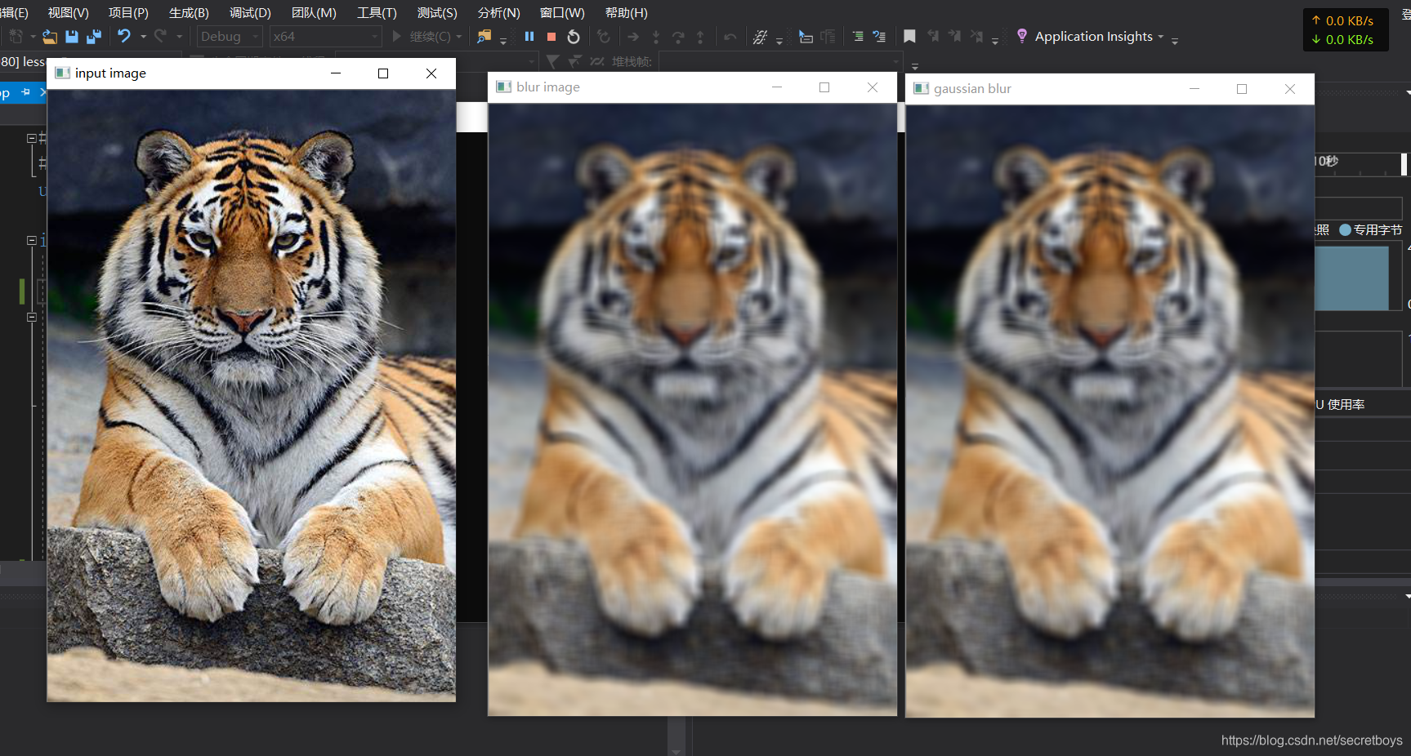The width and height of the screenshot is (1411, 756).
Task: Click the network speed KB/s widget
Action: (x=1346, y=30)
